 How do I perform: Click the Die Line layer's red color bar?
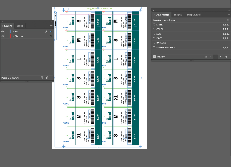10,36
